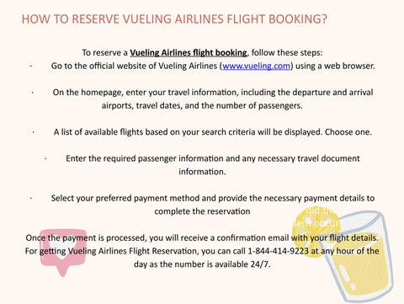Click the bullet before 'On the homepage'

pos(33,93)
